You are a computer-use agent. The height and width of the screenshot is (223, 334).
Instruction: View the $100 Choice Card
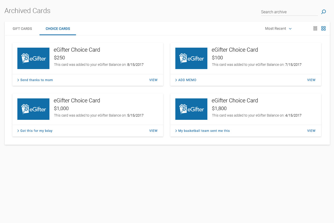pyautogui.click(x=311, y=80)
